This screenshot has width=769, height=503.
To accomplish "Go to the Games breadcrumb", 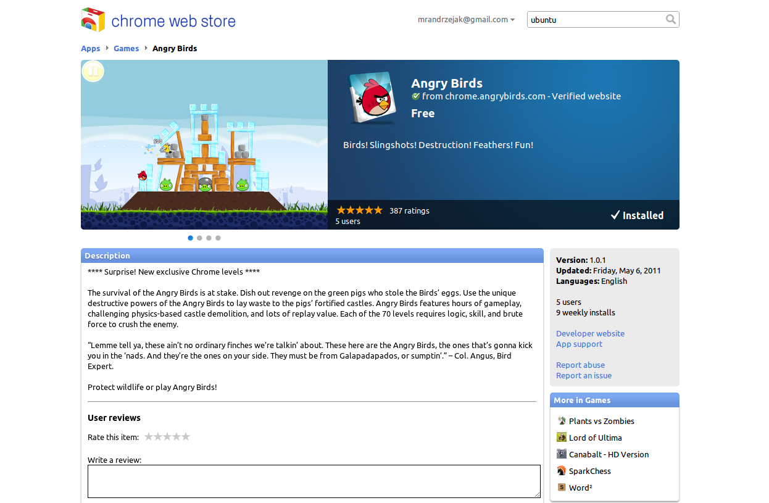I will pos(127,49).
